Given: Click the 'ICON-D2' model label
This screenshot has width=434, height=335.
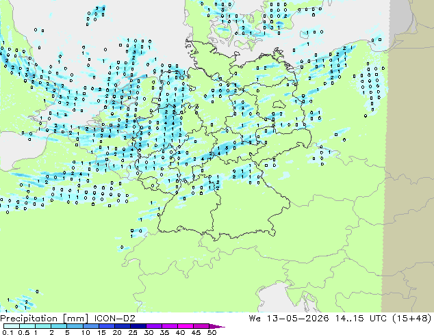Looking at the screenshot, I should [x=114, y=319].
